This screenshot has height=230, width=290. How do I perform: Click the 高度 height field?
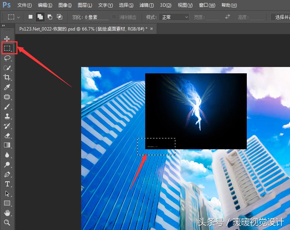tap(256, 17)
